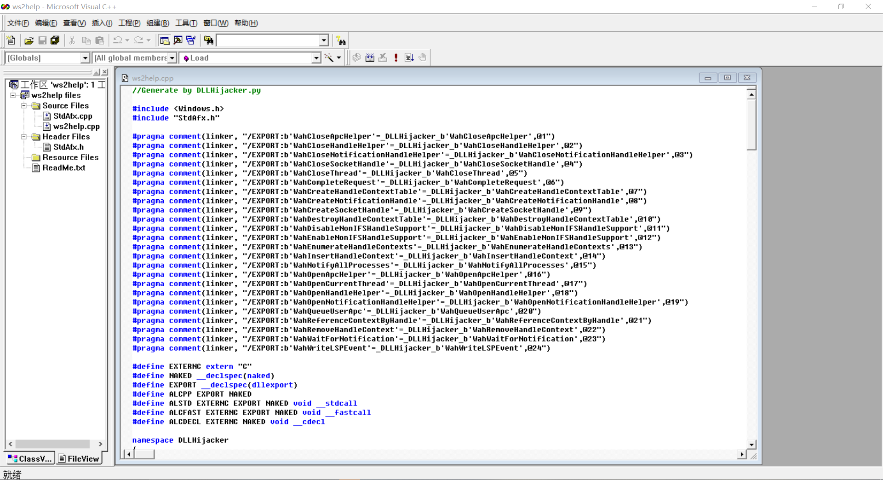Click inside the Find text input field
Image resolution: width=883 pixels, height=480 pixels.
[x=268, y=40]
